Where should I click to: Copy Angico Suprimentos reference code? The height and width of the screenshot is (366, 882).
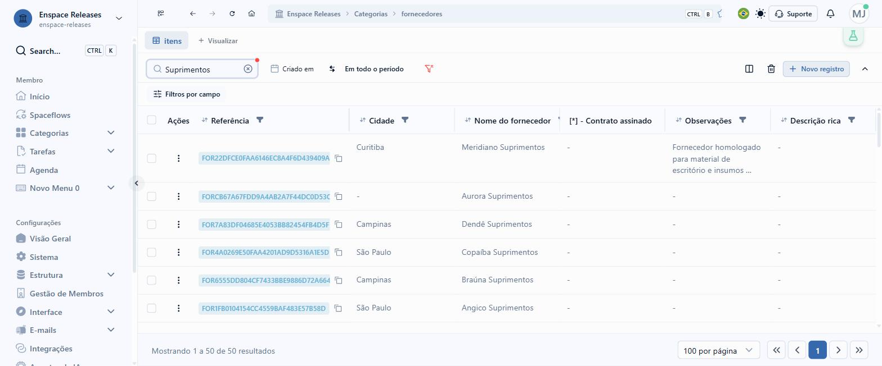point(338,308)
